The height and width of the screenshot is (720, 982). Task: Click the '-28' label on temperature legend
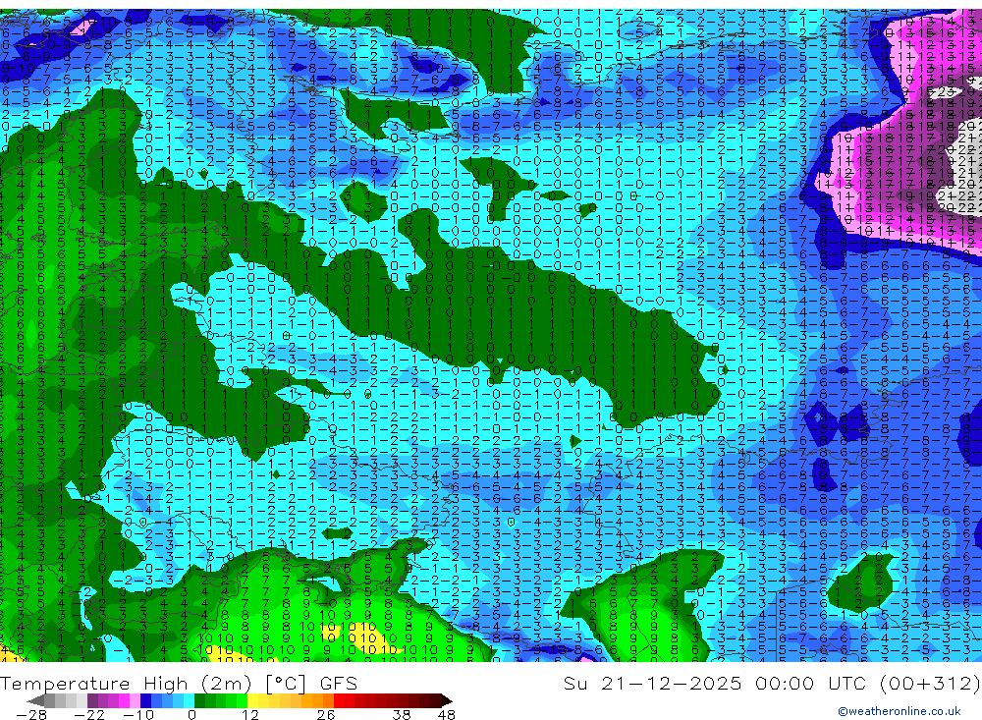[30, 714]
